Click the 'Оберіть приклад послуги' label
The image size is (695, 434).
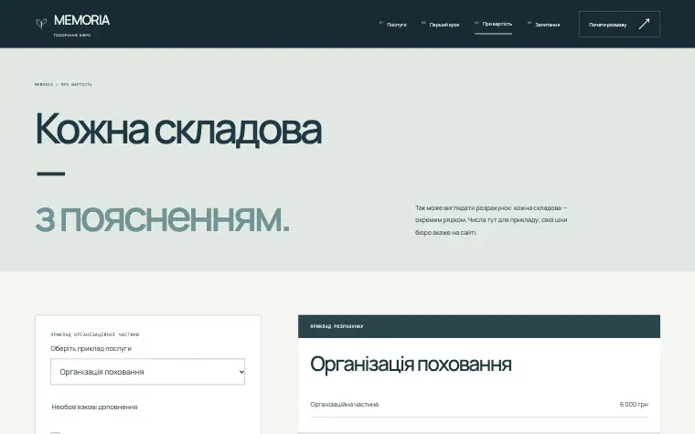pyautogui.click(x=91, y=348)
